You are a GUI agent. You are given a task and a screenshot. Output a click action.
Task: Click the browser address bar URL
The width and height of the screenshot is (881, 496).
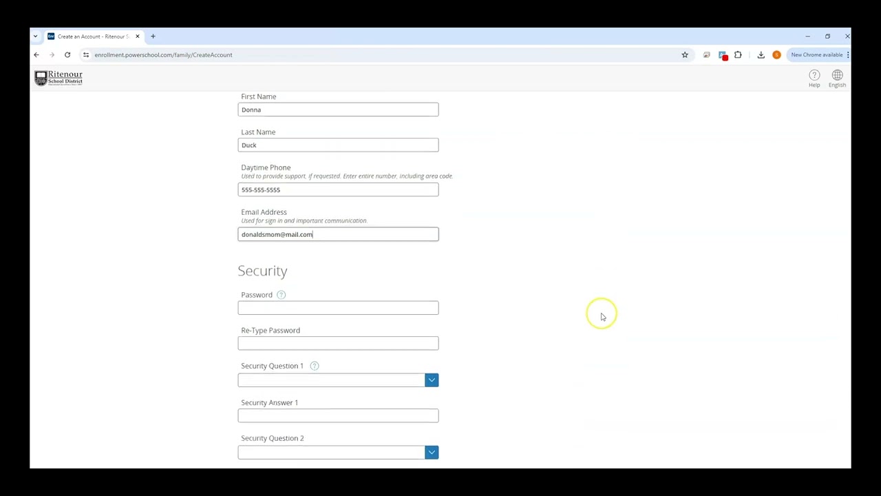pos(163,55)
